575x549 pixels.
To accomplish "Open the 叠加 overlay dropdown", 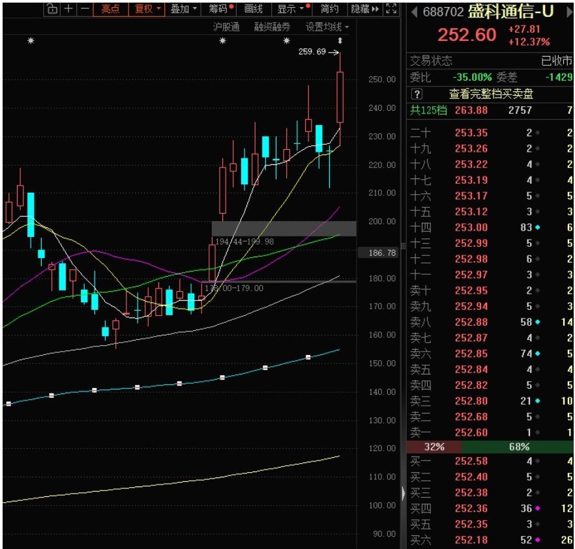I will (183, 8).
